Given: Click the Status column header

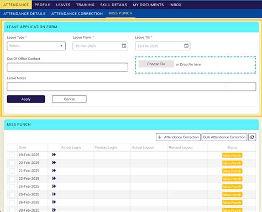Looking at the screenshot, I should [232, 147].
